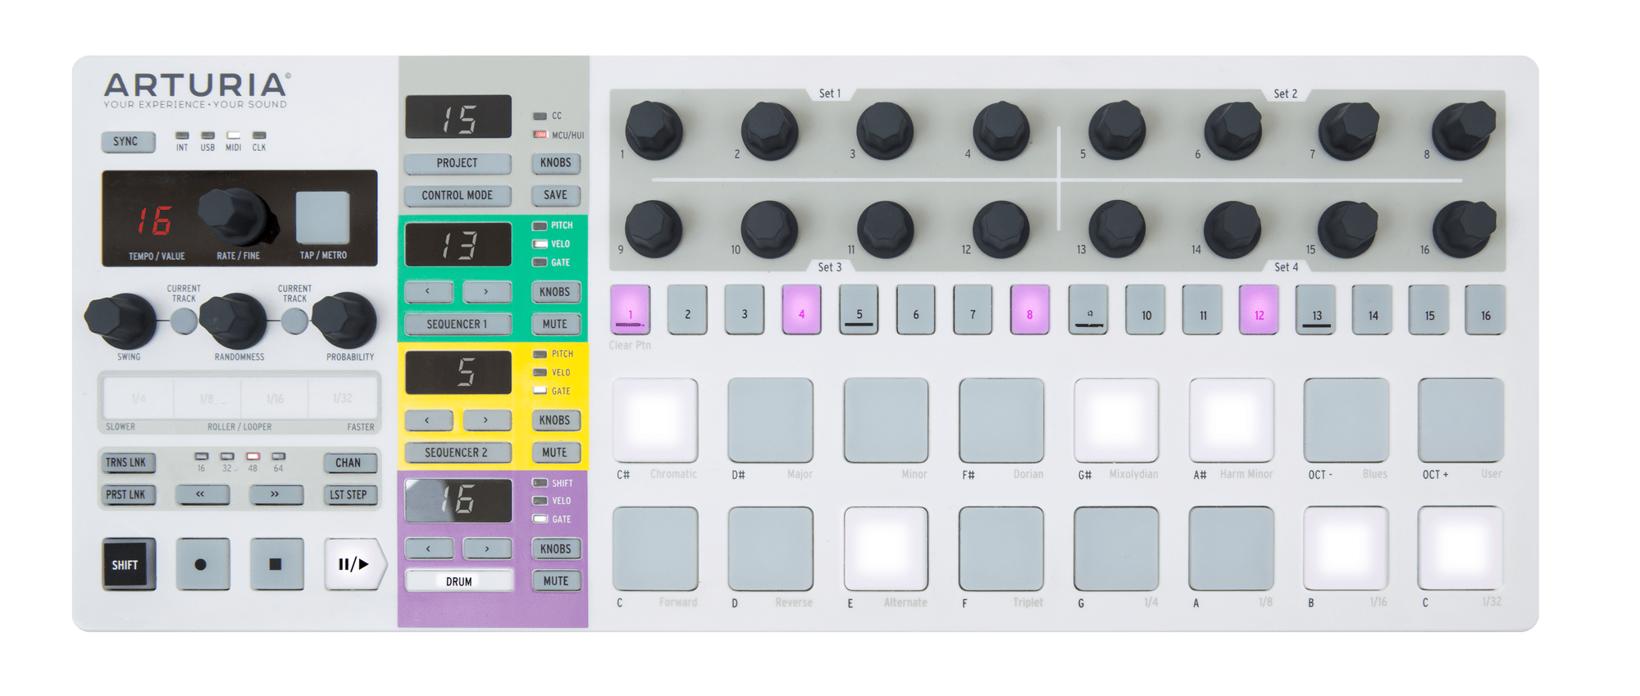Touch the 1/32 zone of Roller/Looper strip

pos(343,398)
